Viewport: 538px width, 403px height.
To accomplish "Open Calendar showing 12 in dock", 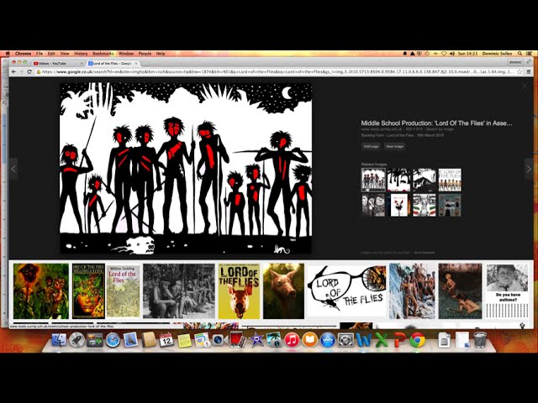I will [x=166, y=340].
